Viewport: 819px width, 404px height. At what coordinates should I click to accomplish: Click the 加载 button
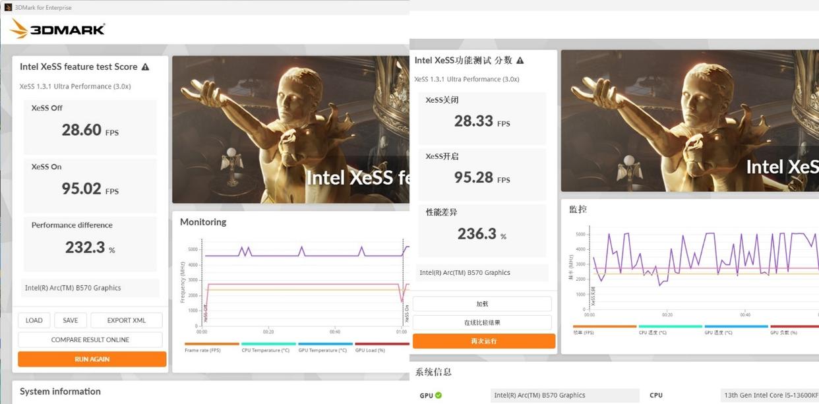pyautogui.click(x=482, y=304)
